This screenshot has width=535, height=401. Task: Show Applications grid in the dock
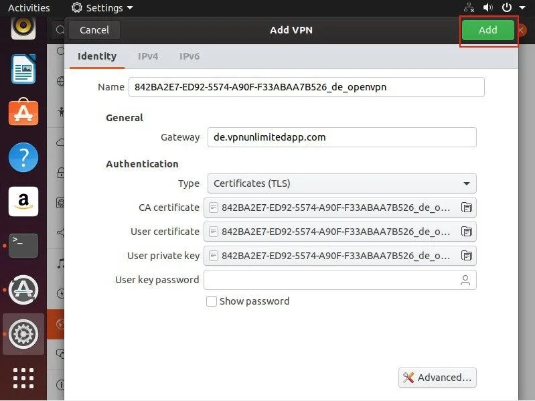(x=23, y=378)
